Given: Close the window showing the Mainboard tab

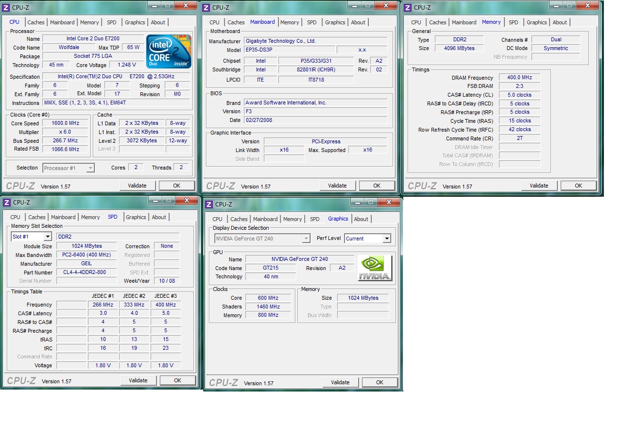Looking at the screenshot, I should (386, 6).
